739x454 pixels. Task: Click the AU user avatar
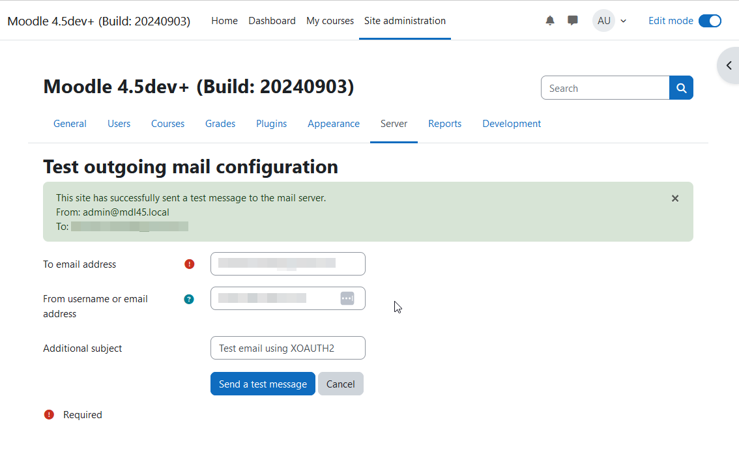pyautogui.click(x=603, y=21)
